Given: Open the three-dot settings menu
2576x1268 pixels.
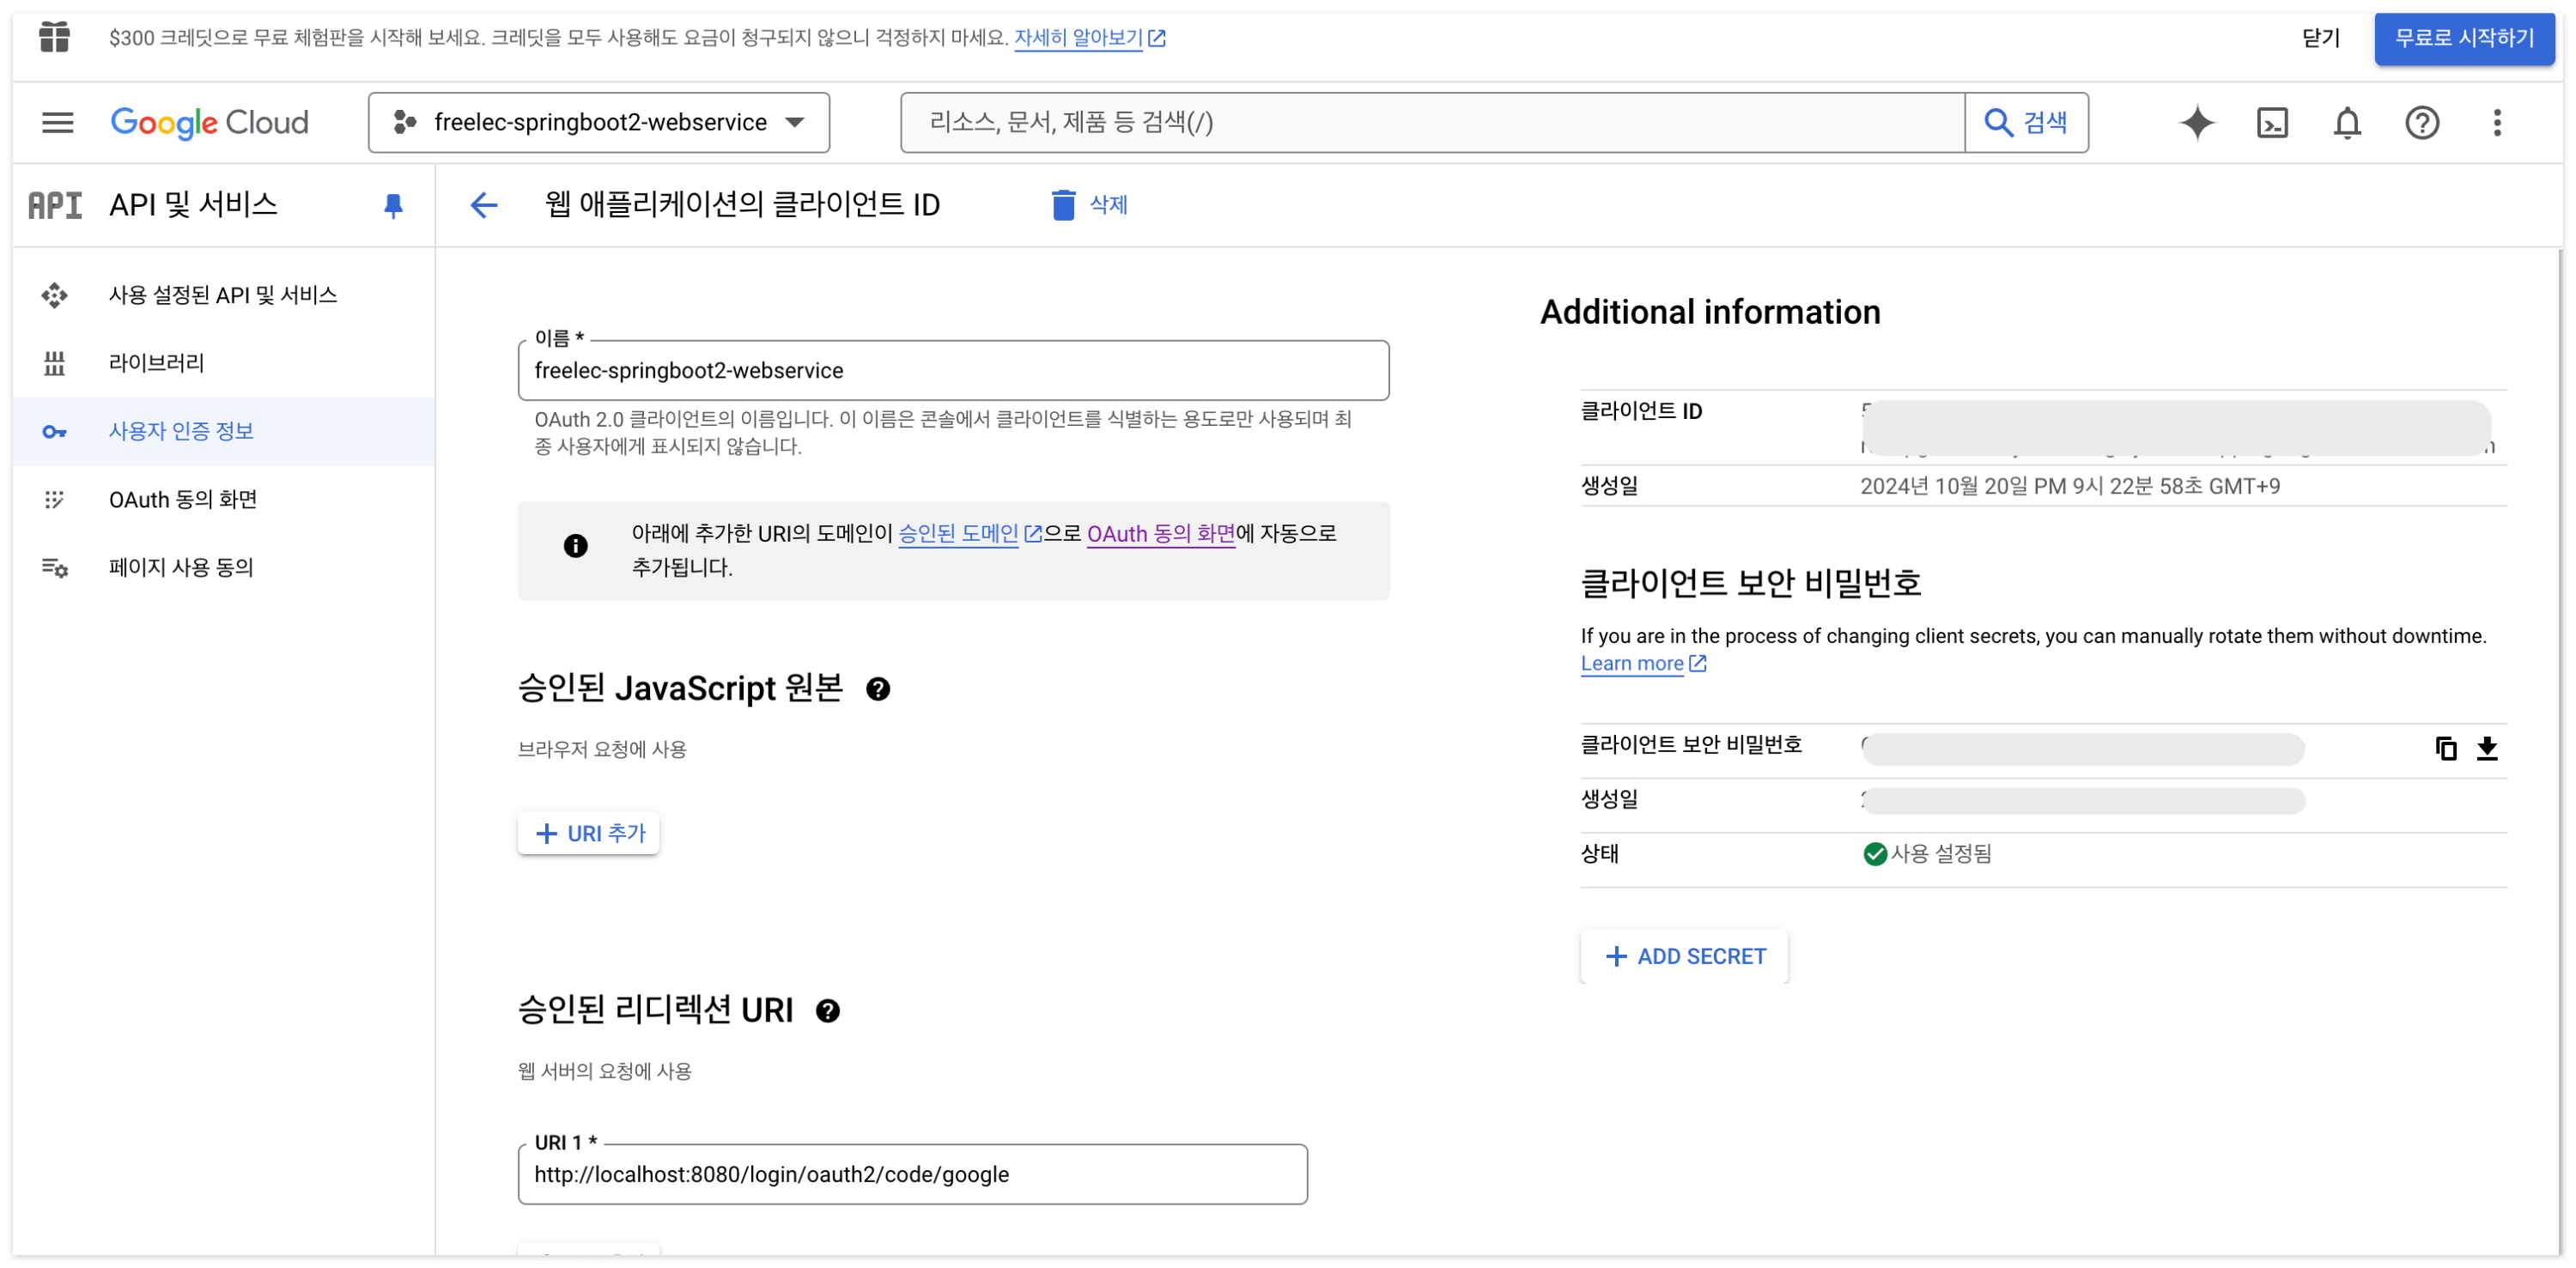Looking at the screenshot, I should (2497, 122).
